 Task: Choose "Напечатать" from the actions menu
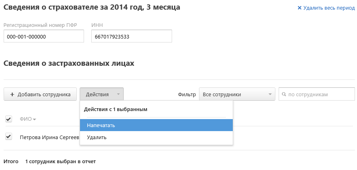[101, 125]
